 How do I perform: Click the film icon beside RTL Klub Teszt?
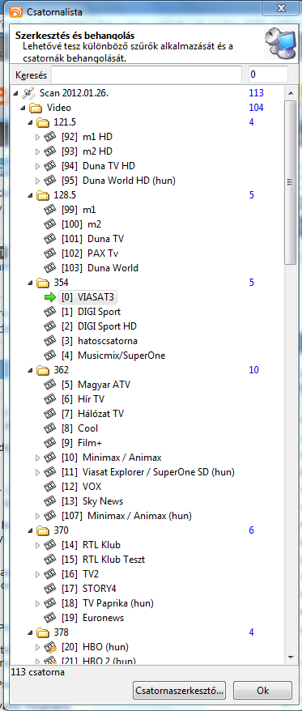tap(50, 559)
